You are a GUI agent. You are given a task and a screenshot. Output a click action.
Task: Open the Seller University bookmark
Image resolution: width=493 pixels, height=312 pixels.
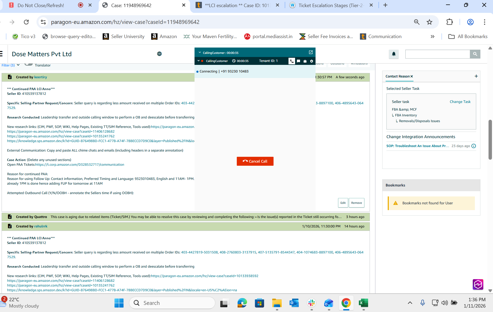tap(124, 37)
